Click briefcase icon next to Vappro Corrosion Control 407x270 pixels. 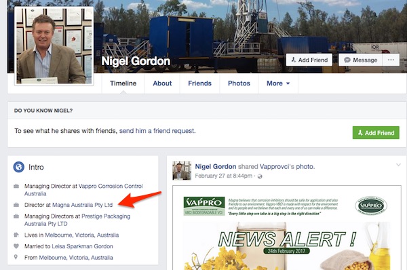click(16, 186)
